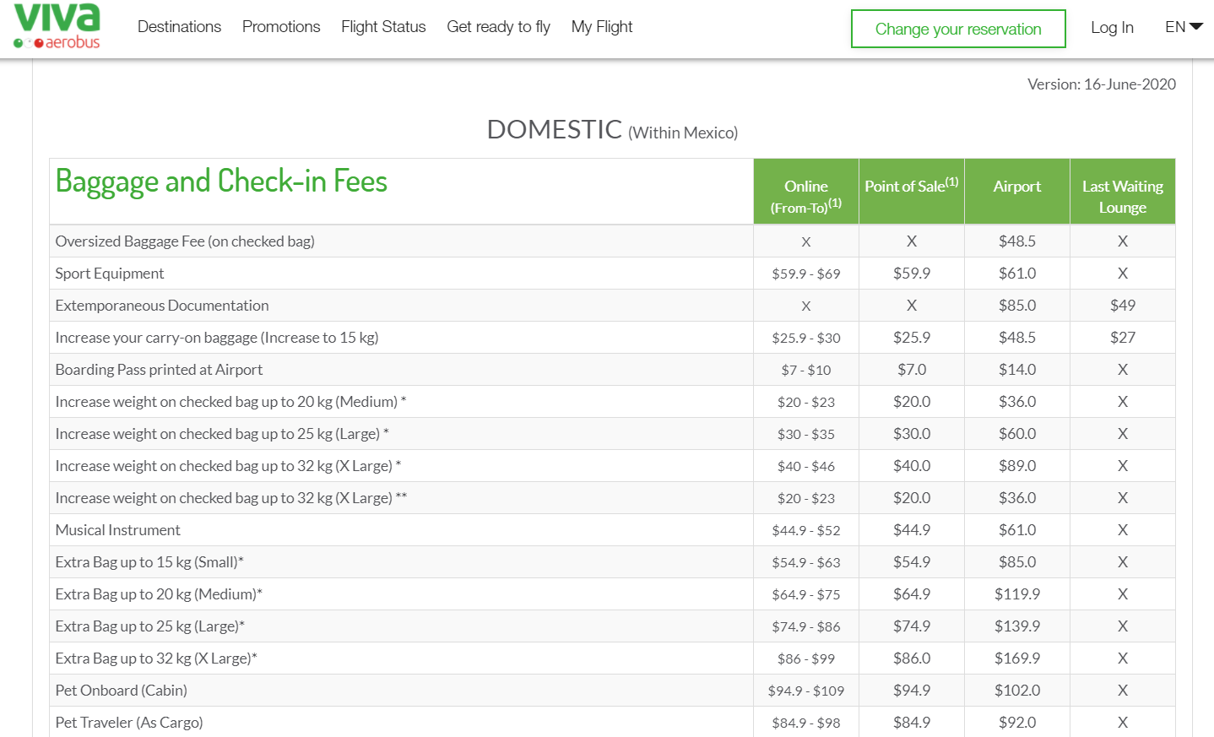Expand the EN language dropdown

[1184, 27]
